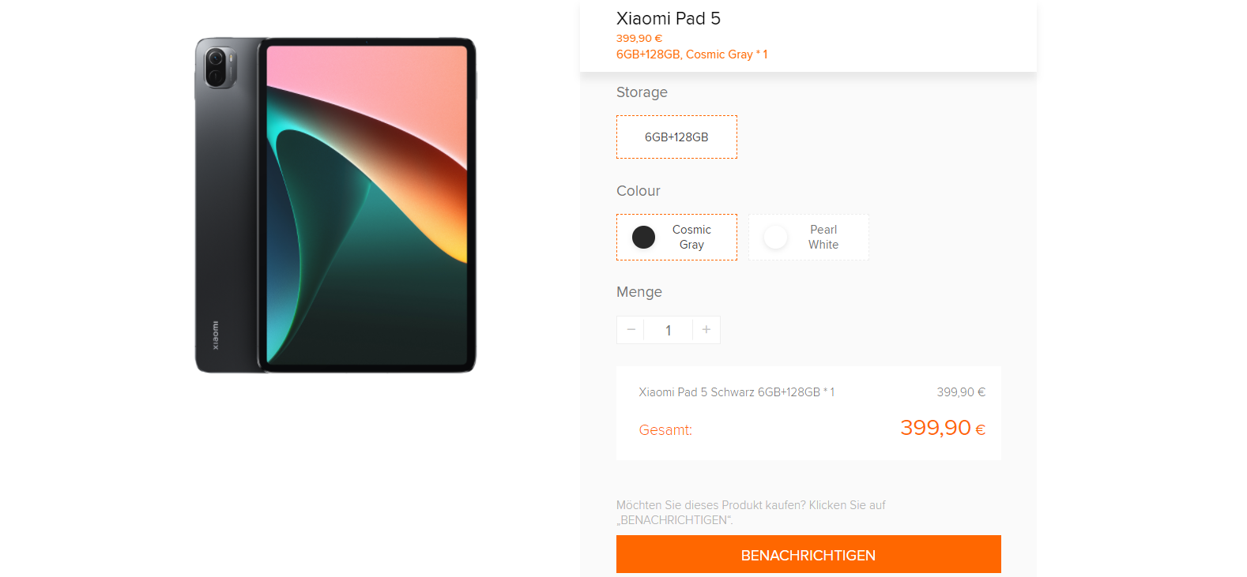Select the 6GB+128GB storage option

676,137
